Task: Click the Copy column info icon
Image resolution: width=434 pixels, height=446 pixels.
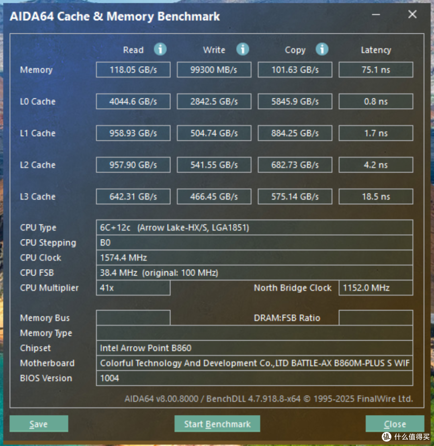Action: (x=322, y=49)
